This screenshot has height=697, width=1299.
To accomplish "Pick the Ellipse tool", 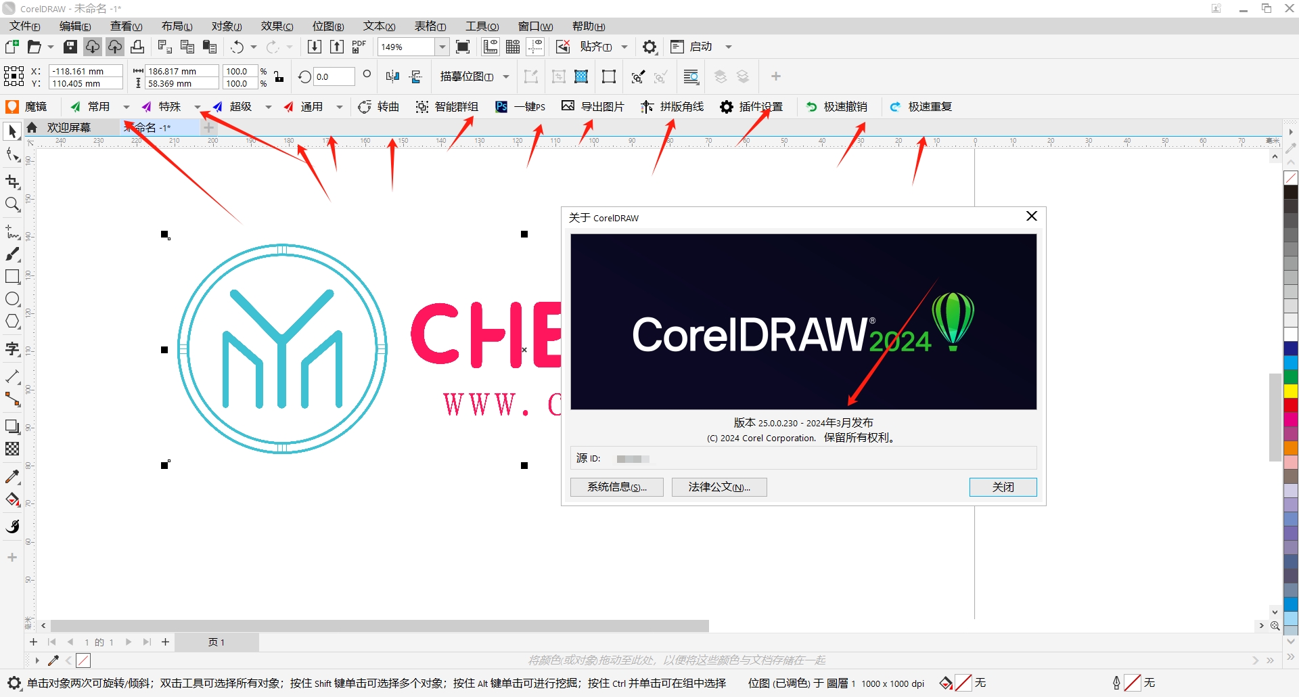I will [12, 299].
